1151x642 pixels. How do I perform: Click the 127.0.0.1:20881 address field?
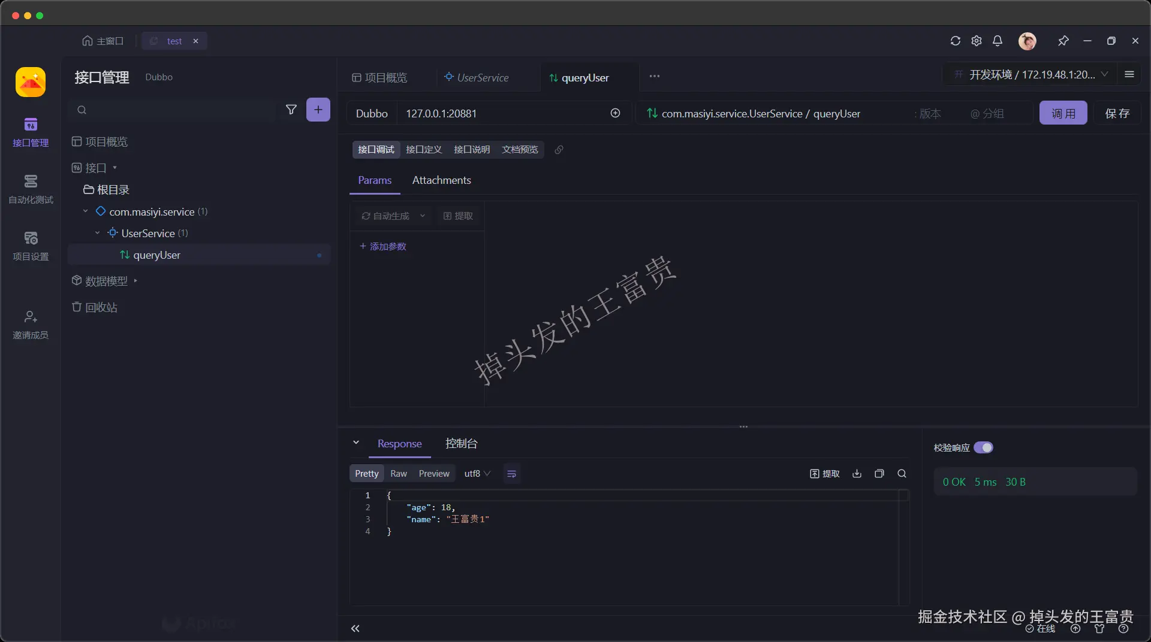coord(504,113)
